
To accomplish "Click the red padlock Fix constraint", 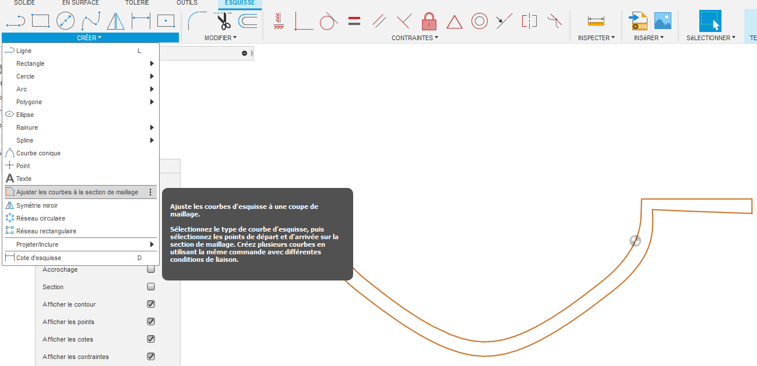I will [x=429, y=22].
